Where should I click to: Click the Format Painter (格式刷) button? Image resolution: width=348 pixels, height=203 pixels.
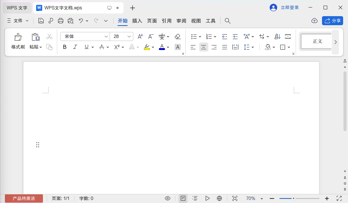point(18,41)
